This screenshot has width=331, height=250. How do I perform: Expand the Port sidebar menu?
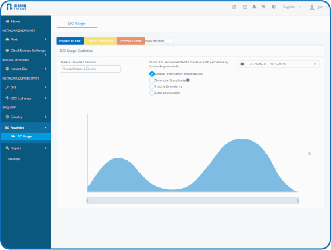click(26, 40)
